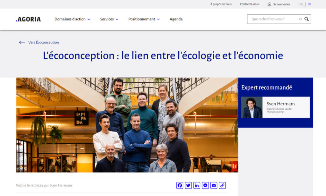Copy link with the chain icon
Screen dimensions: 326x196
pos(222,185)
